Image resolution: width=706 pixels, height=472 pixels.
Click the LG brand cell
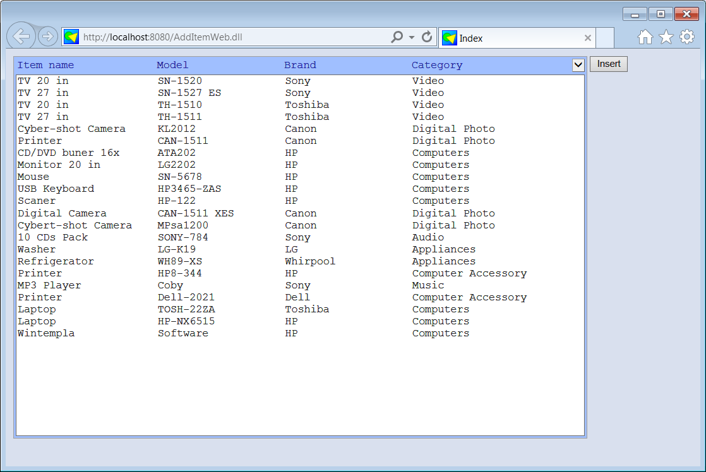pyautogui.click(x=291, y=249)
